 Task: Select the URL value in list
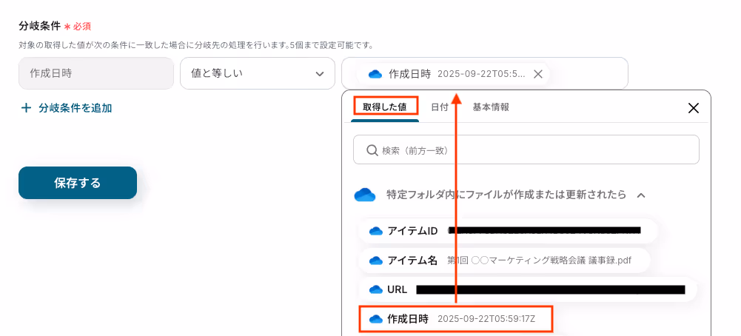tap(527, 289)
